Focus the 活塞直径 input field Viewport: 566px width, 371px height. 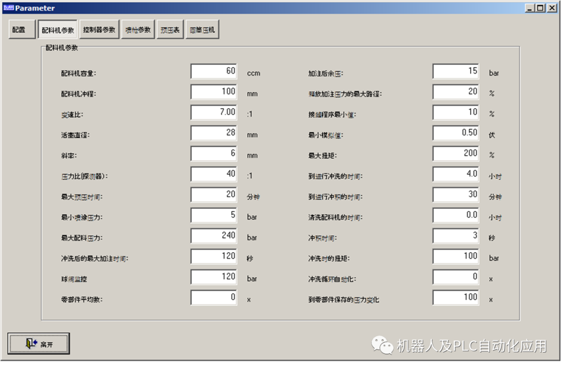coord(213,133)
